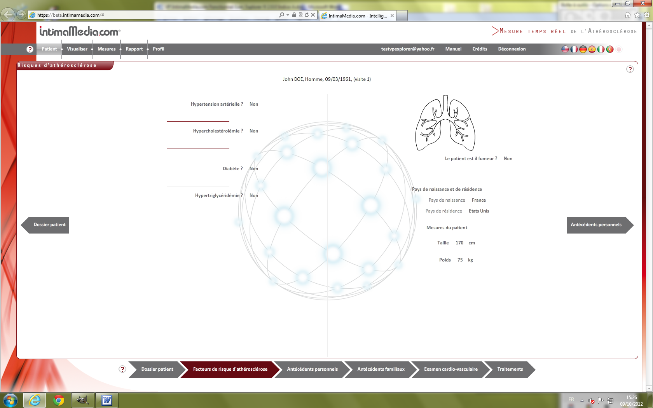Click the help icon beside bottom step bar

122,369
